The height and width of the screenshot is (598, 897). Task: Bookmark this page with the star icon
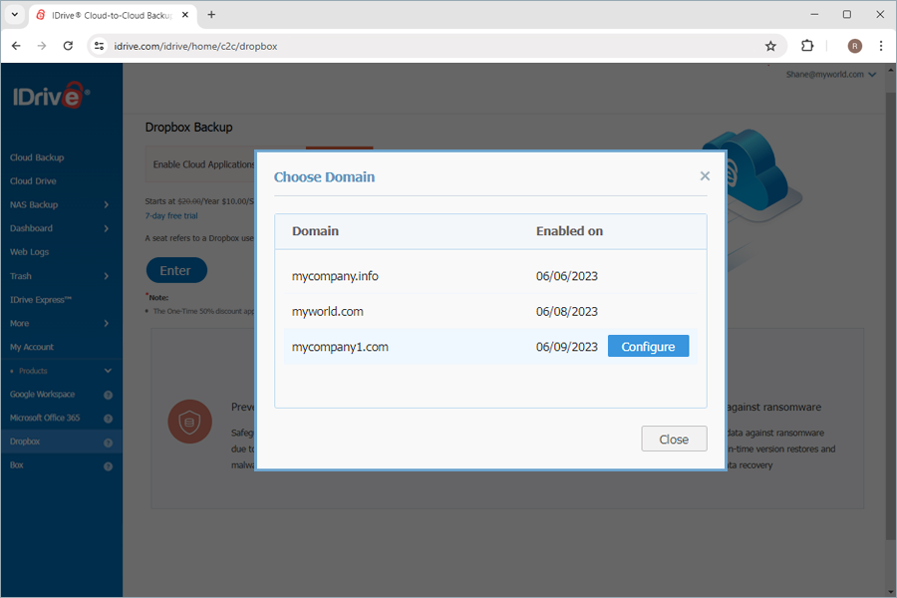coord(770,46)
